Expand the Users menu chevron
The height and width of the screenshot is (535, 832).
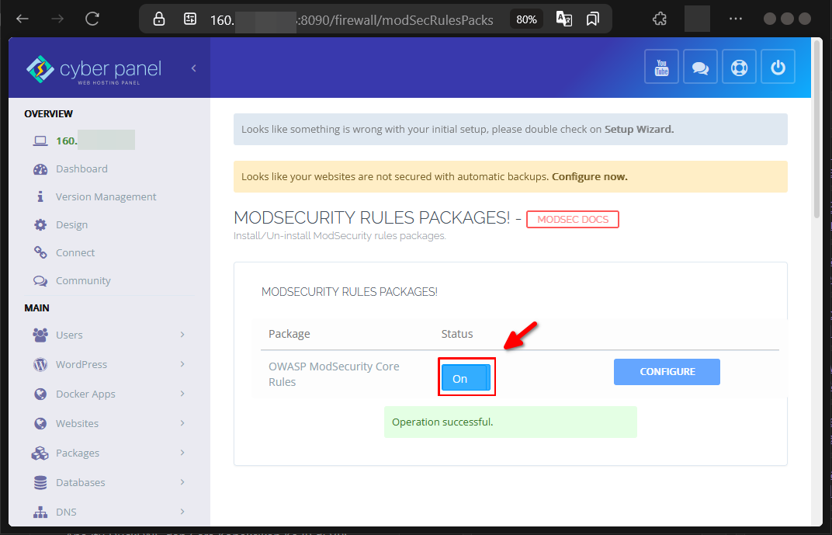(x=182, y=335)
